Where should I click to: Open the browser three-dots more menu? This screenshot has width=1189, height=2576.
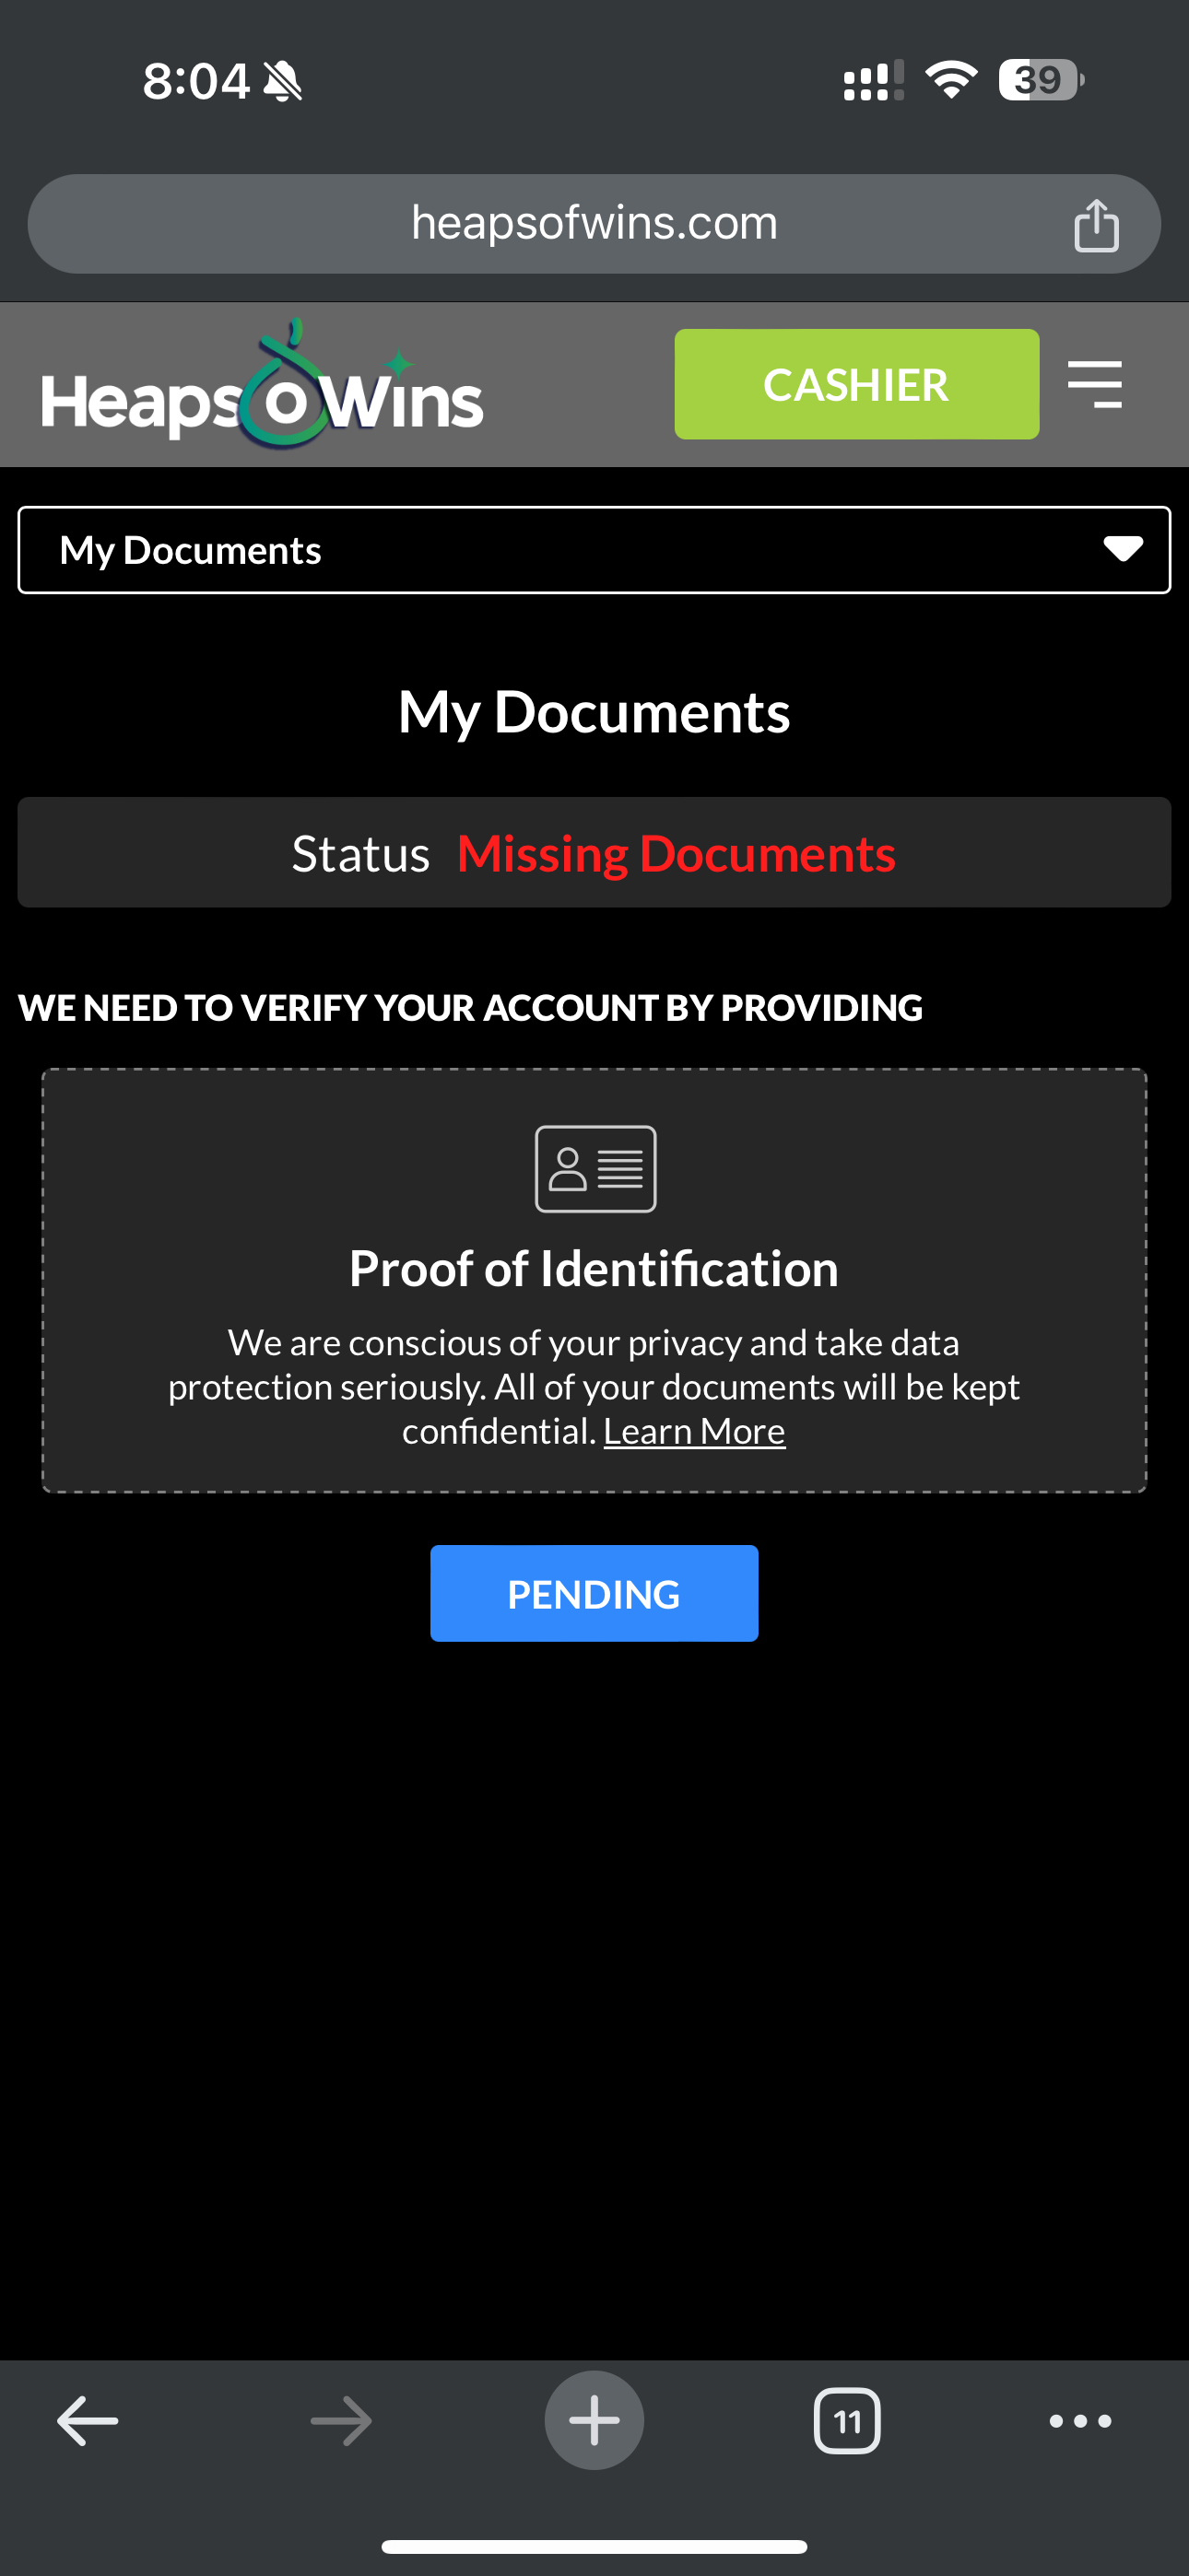click(x=1080, y=2420)
